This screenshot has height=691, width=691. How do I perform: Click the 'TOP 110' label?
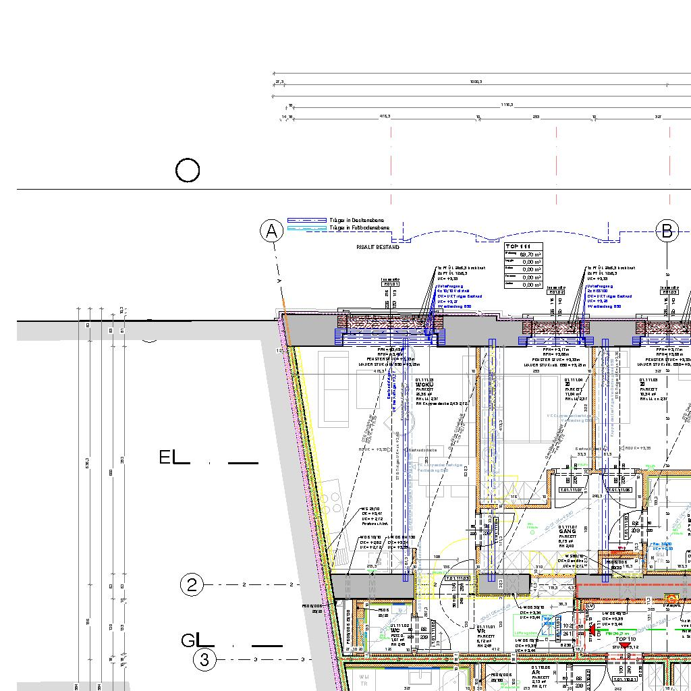626,639
